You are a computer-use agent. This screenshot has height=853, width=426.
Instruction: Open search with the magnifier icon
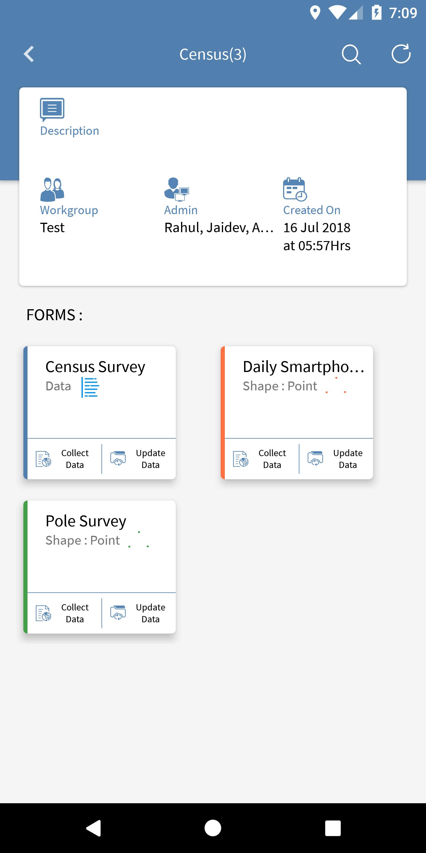pyautogui.click(x=351, y=54)
